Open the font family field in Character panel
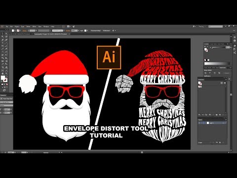This screenshot has width=237, height=178. click(x=6, y=102)
